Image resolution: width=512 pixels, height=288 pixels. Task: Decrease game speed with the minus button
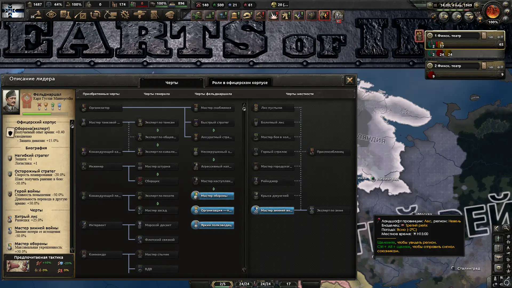pos(430,5)
